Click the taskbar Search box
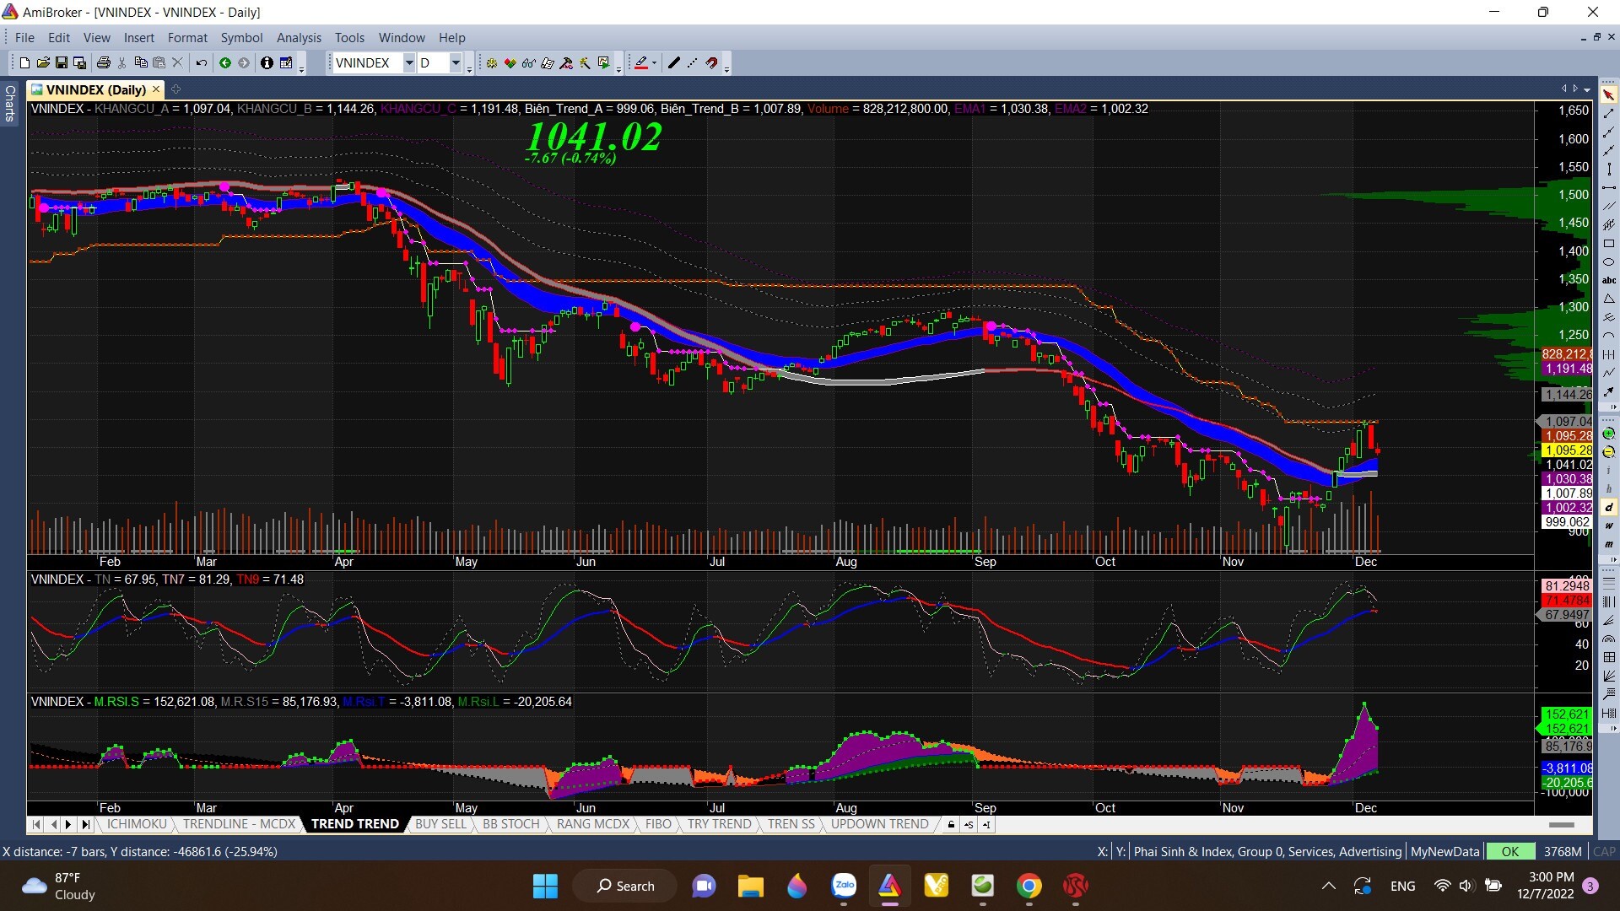This screenshot has height=911, width=1620. tap(625, 887)
